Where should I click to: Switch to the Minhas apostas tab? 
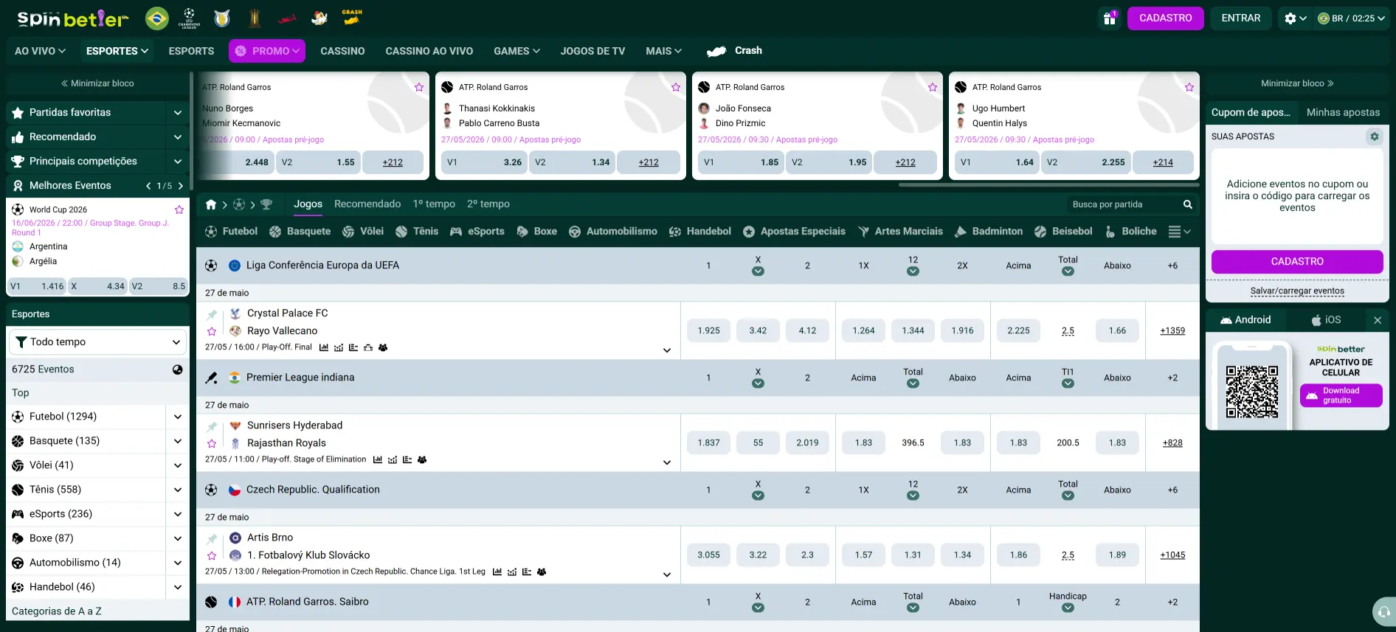tap(1343, 113)
